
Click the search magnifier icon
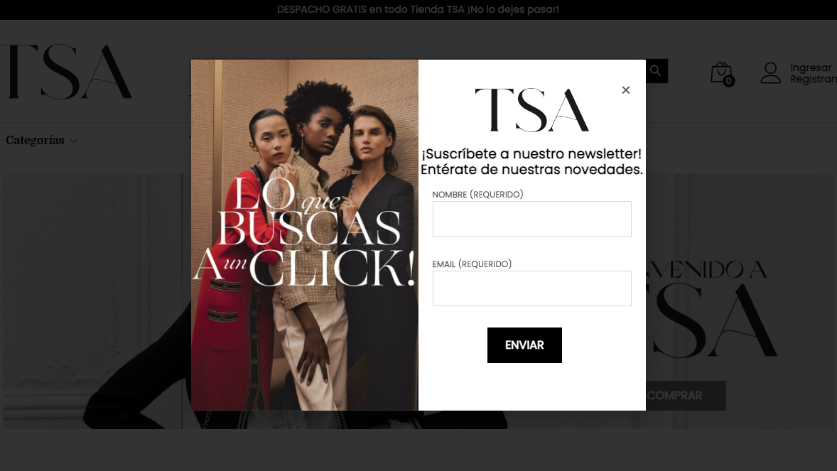656,71
